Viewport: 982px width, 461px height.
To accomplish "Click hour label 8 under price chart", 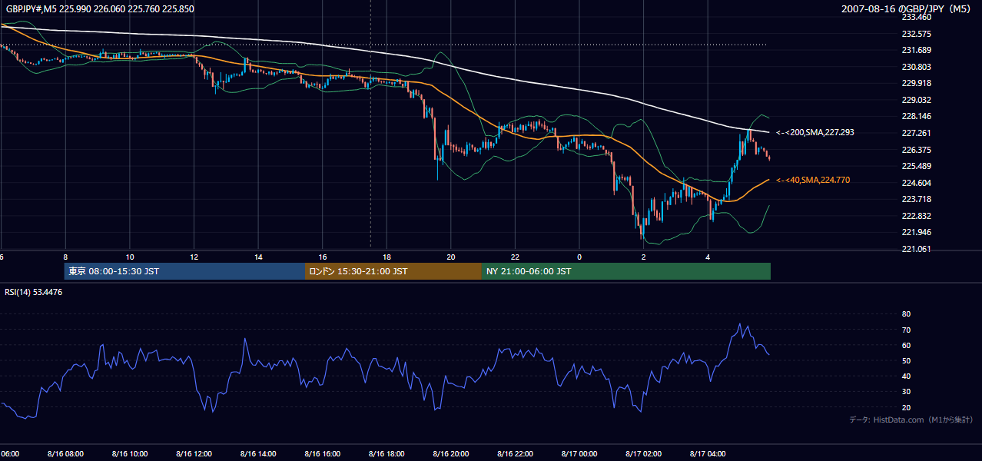I will 65,257.
